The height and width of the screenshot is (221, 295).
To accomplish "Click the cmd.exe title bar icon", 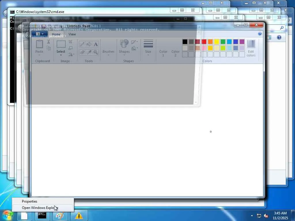I will click(12, 12).
